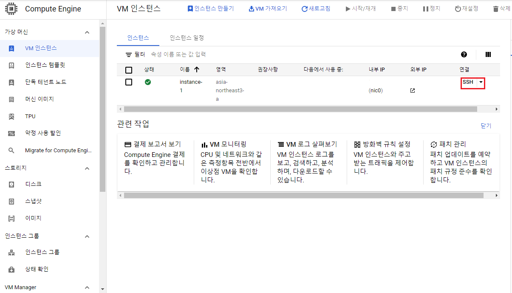Open 머신 이미지 in the sidebar
Image resolution: width=512 pixels, height=293 pixels.
(49, 100)
